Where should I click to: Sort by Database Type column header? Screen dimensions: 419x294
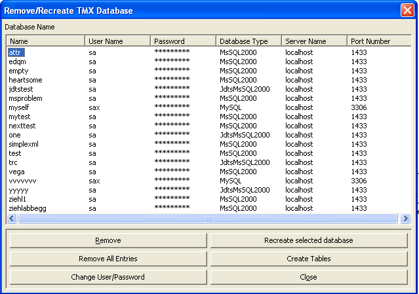pyautogui.click(x=249, y=41)
